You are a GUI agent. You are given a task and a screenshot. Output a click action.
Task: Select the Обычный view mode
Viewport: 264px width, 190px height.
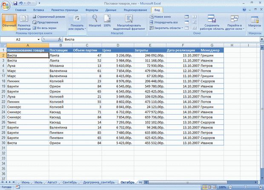coord(9,22)
